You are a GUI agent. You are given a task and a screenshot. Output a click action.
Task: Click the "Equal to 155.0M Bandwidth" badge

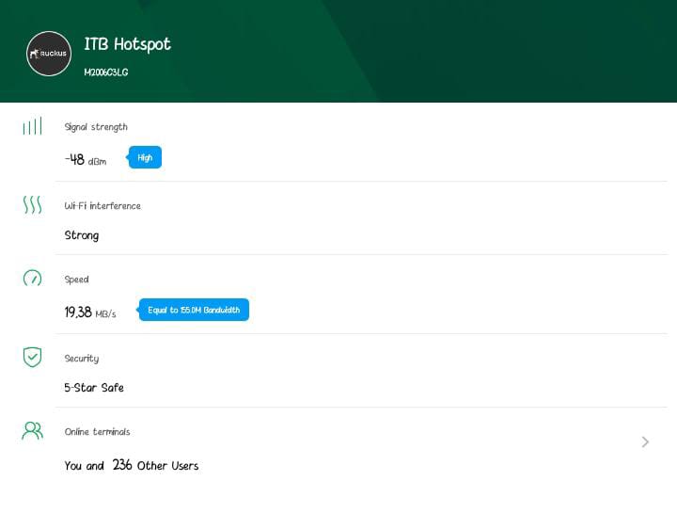(x=194, y=311)
